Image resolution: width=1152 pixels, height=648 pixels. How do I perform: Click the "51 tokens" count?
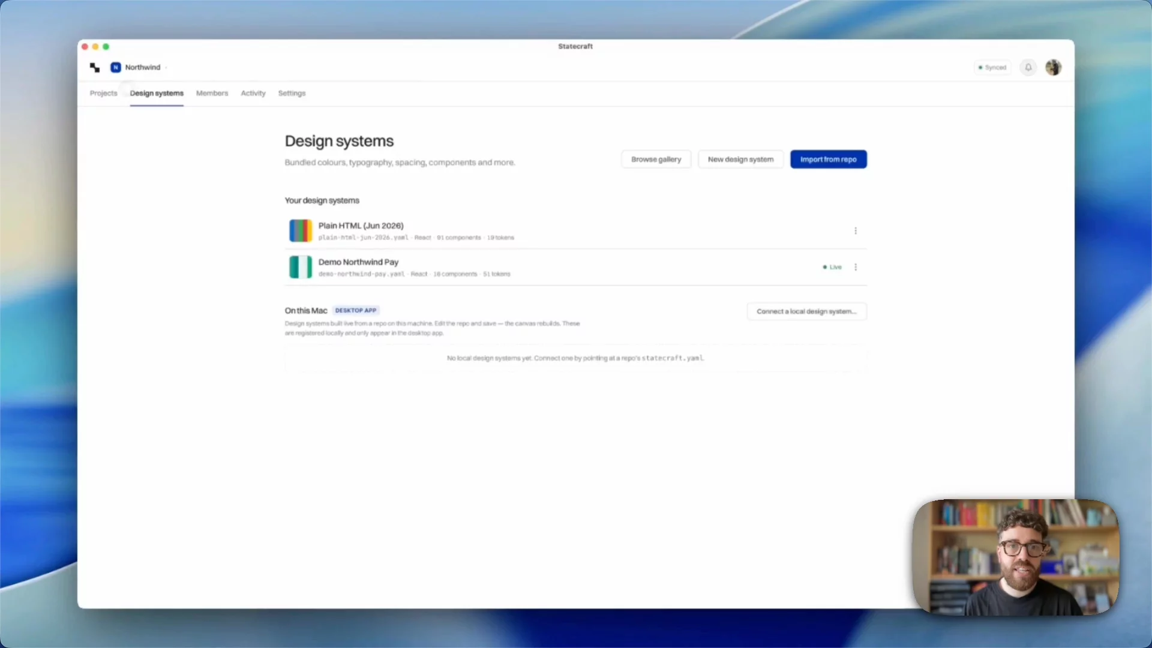click(x=497, y=274)
